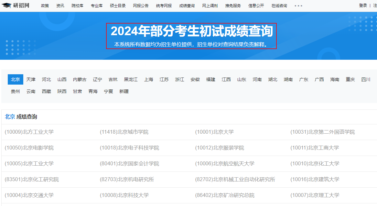Choose the 新疆 province tab
This screenshot has height=206, width=377.
click(124, 91)
